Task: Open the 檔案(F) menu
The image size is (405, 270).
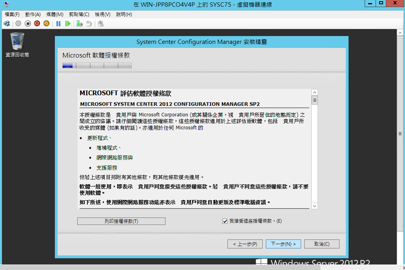Action: coord(12,14)
